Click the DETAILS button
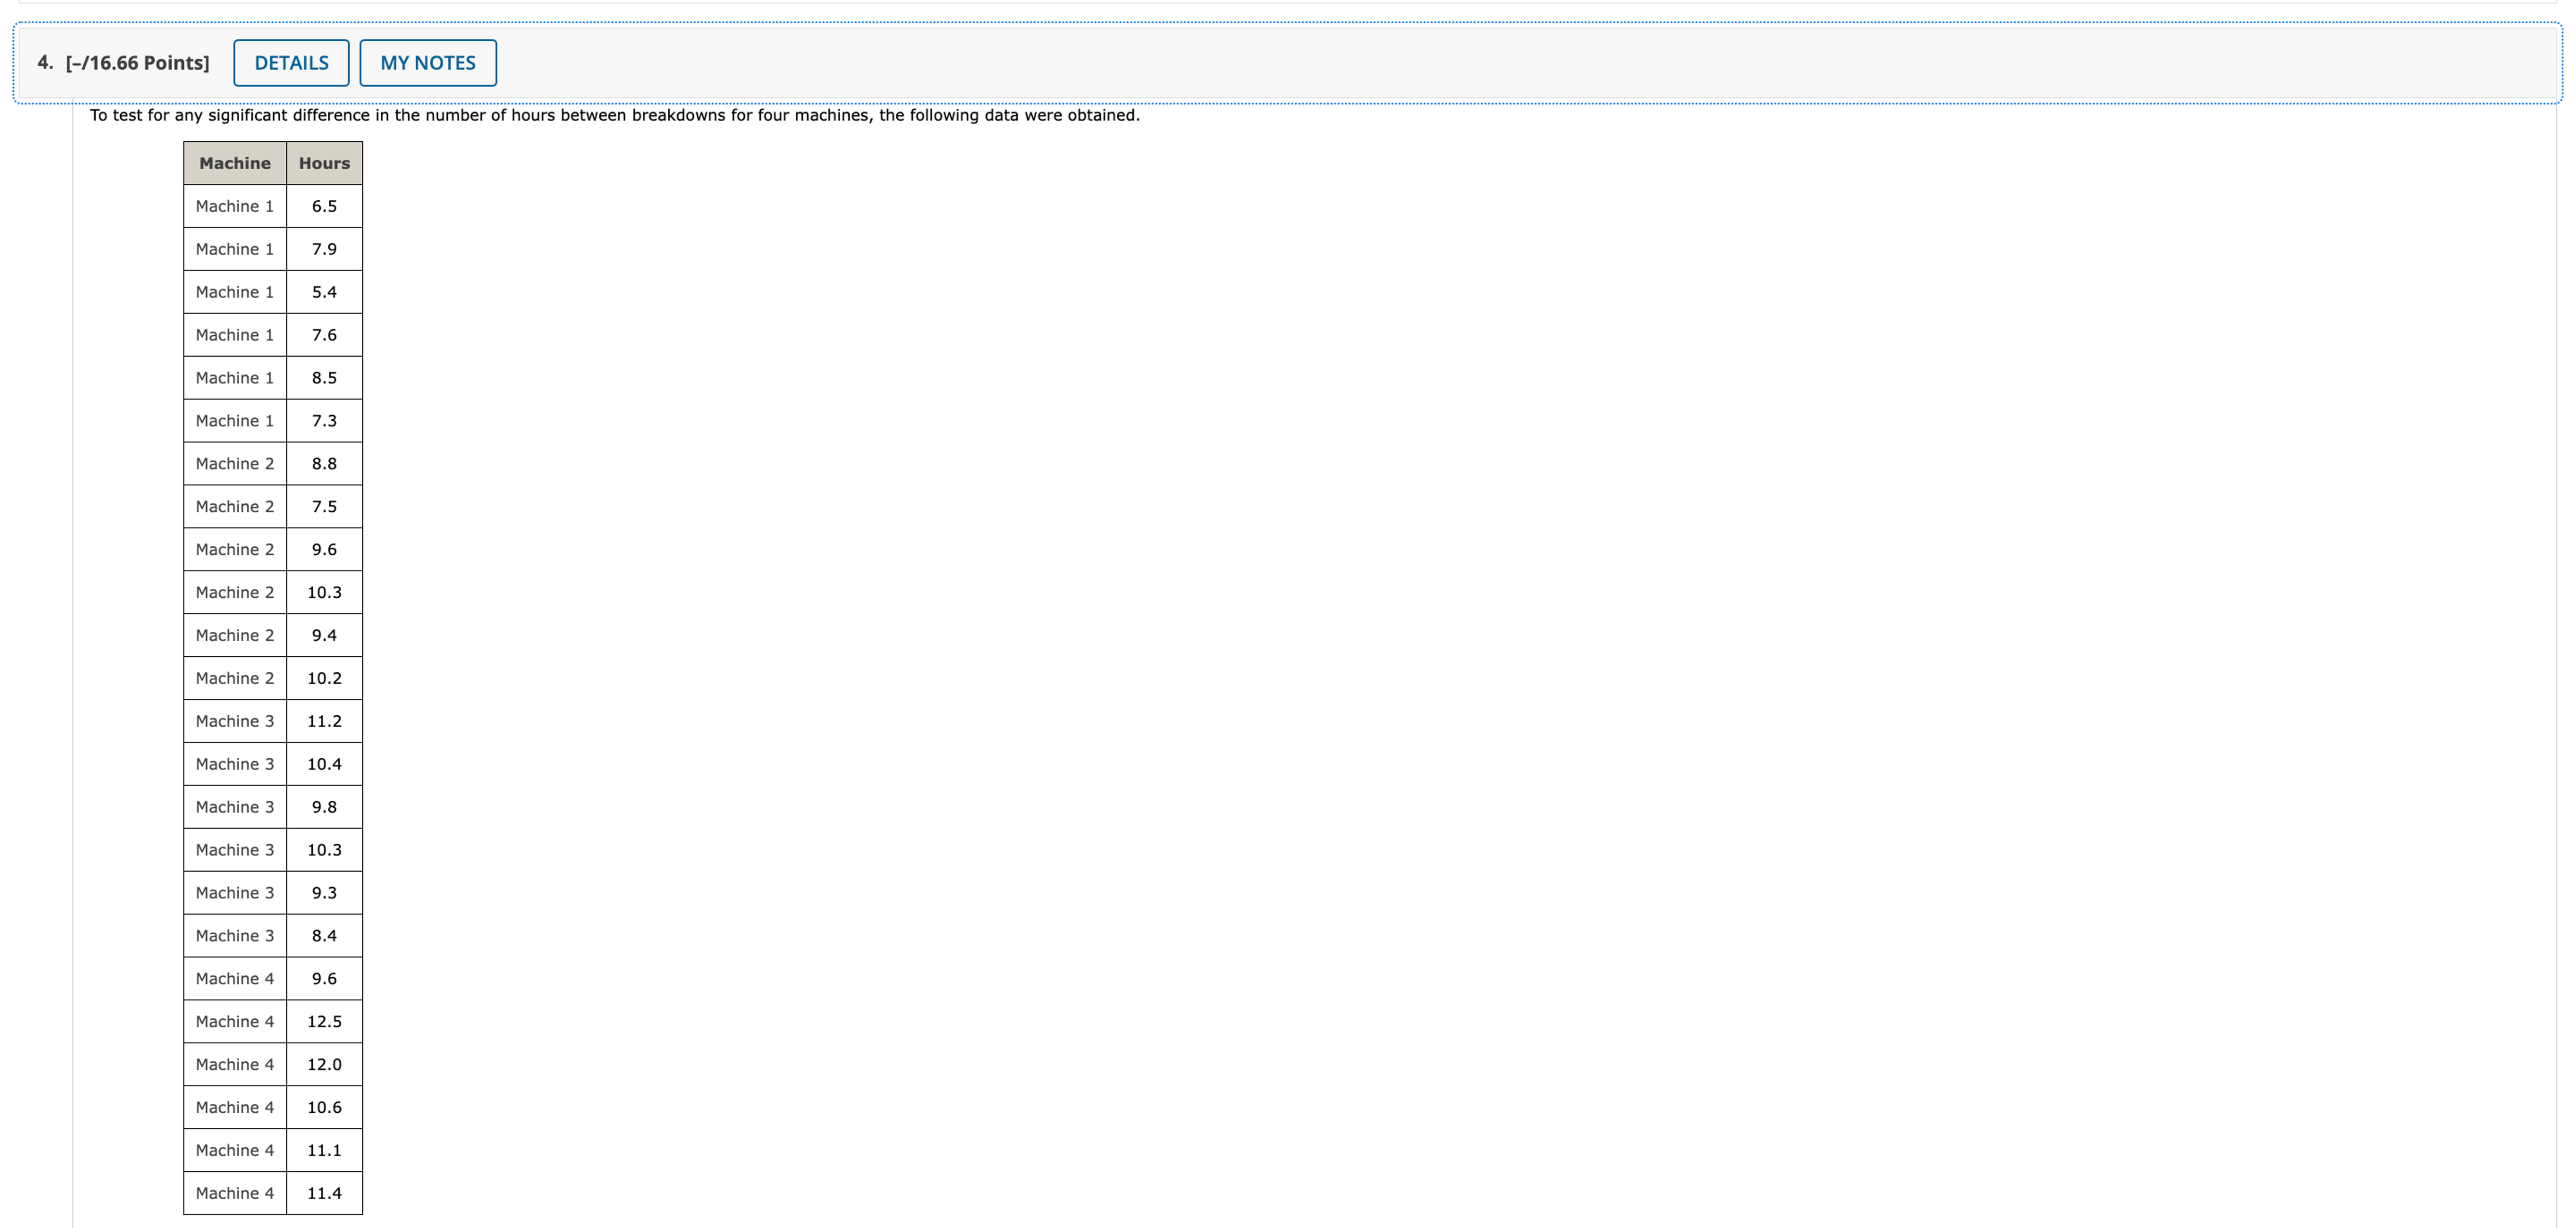This screenshot has width=2576, height=1228. [x=291, y=63]
